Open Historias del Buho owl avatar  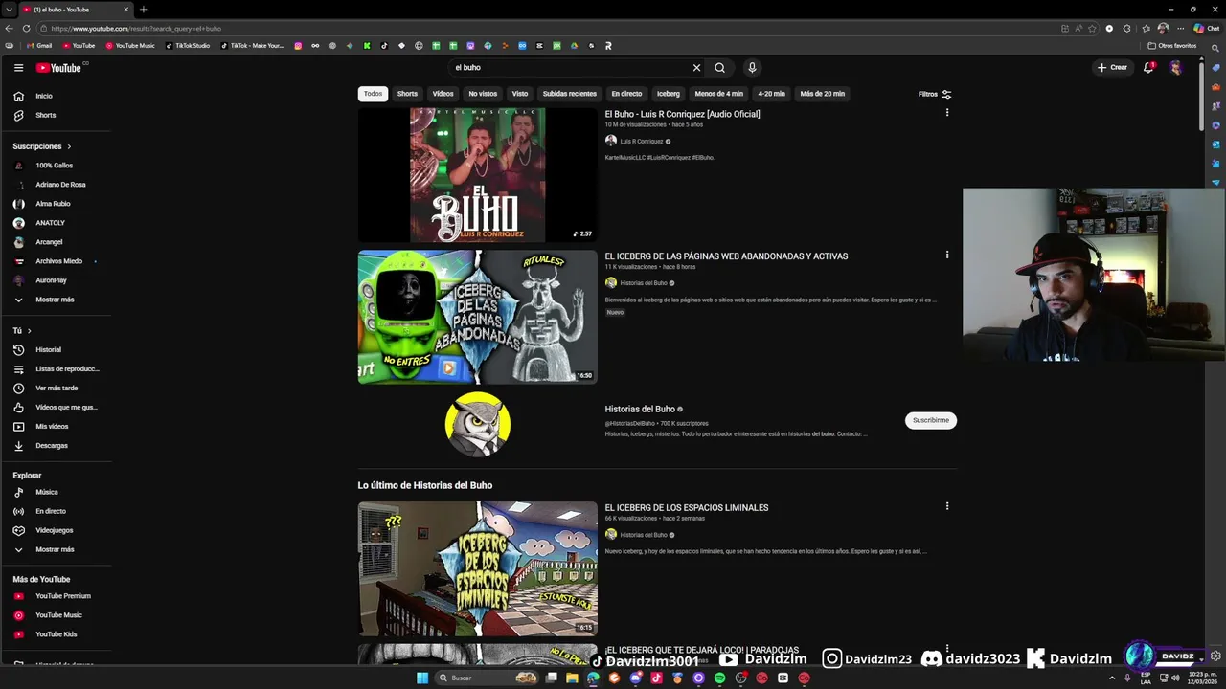point(478,424)
